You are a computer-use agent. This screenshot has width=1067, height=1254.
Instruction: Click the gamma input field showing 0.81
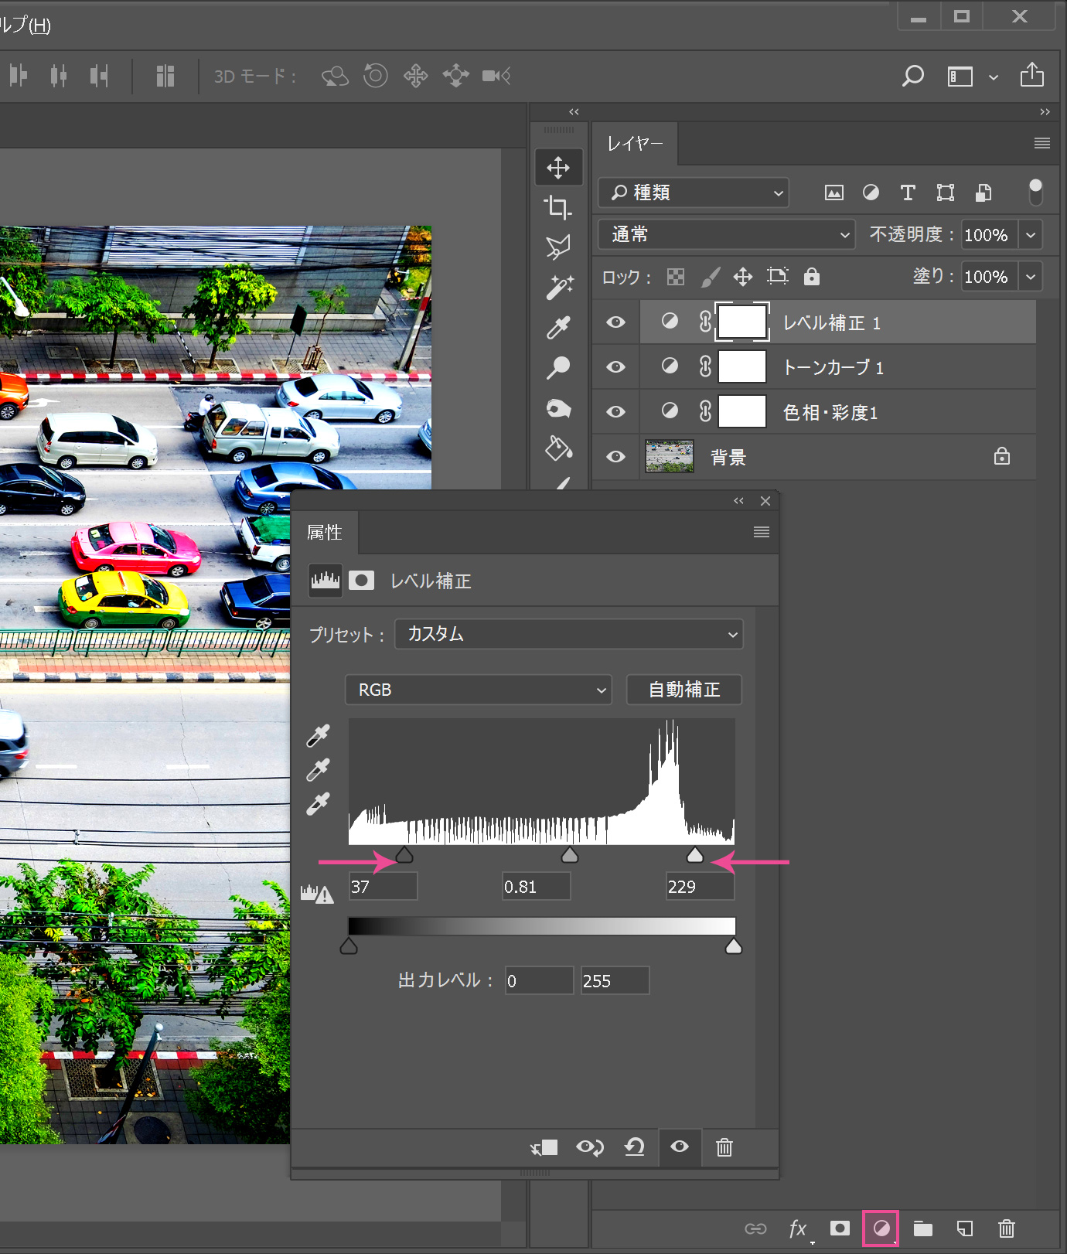(536, 887)
